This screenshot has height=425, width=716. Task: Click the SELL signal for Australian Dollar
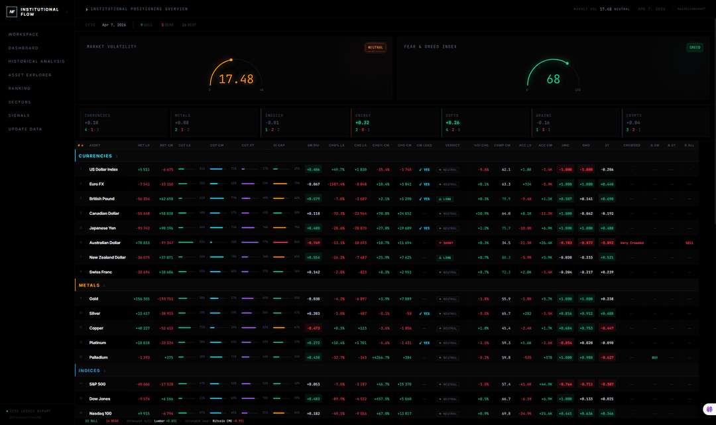click(689, 243)
